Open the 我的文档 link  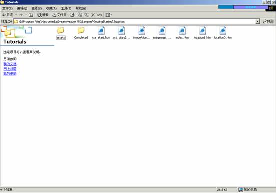(x=10, y=64)
